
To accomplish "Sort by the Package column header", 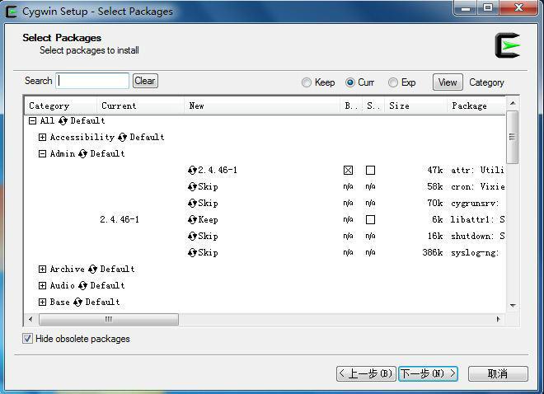I will (474, 106).
